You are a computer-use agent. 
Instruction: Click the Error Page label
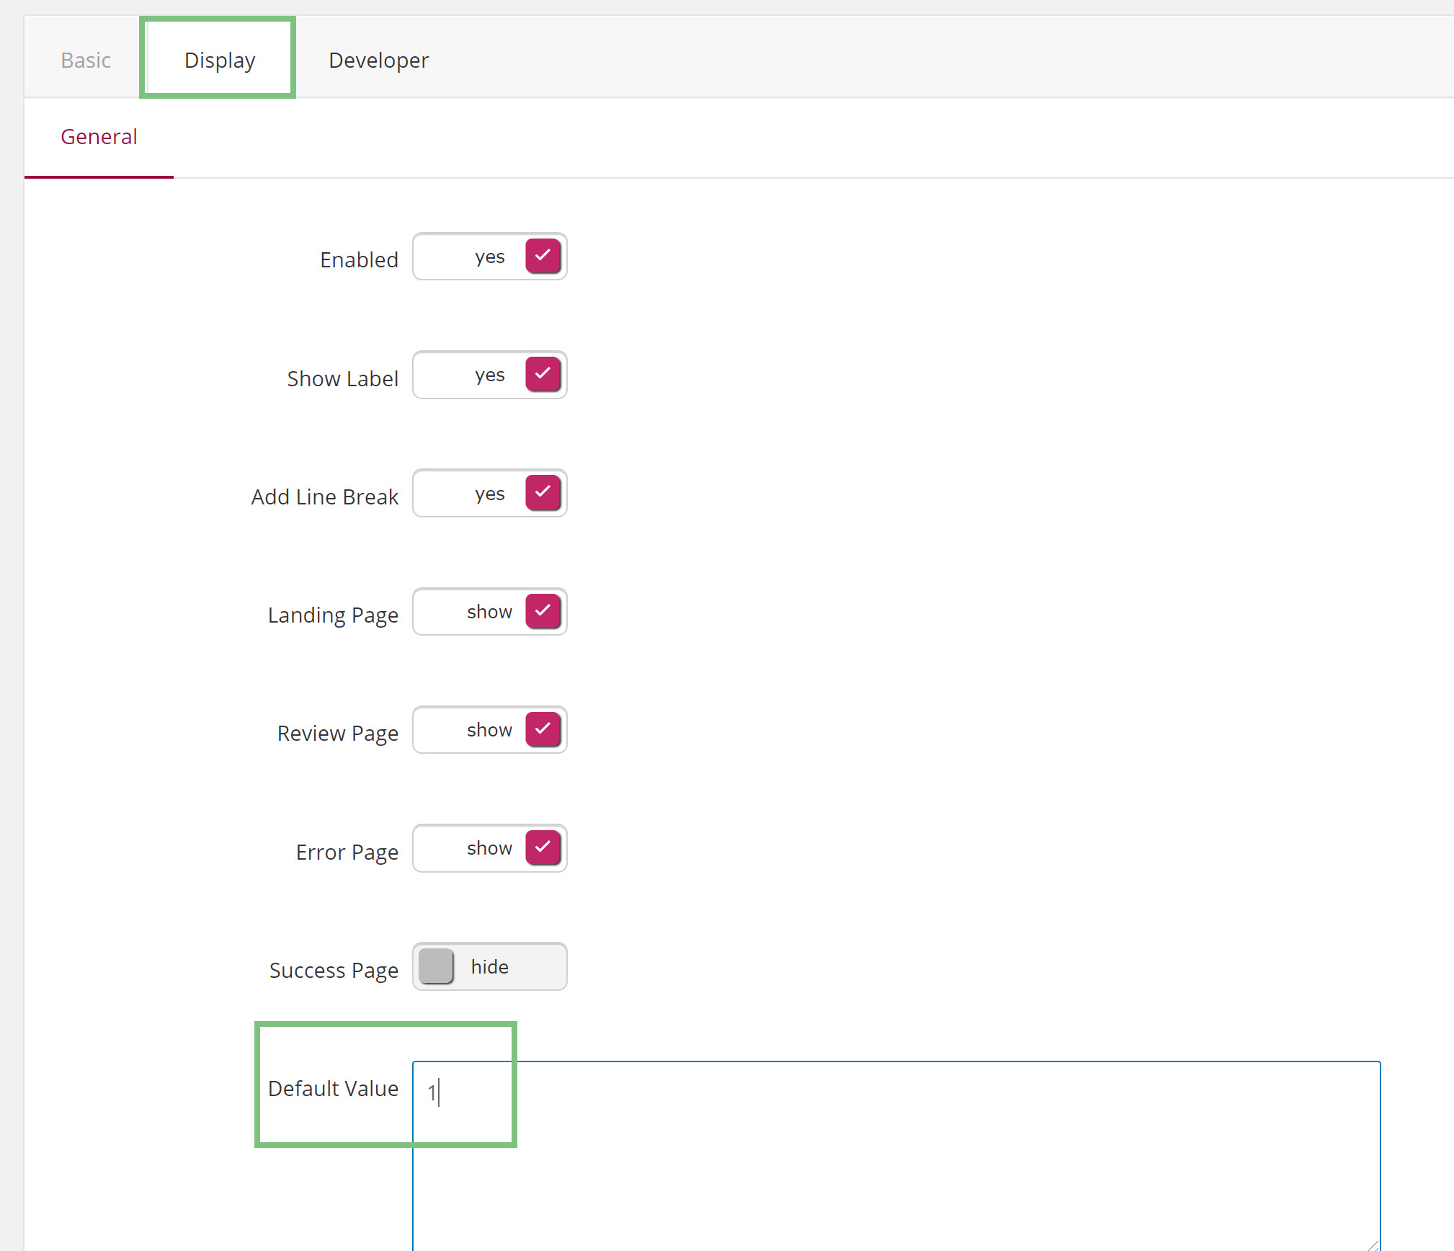click(x=347, y=852)
